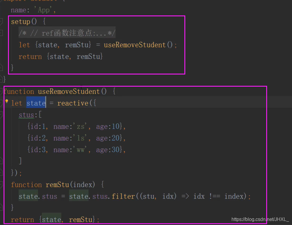Screen dimensions: 292x225
Task: Collapse the function useRemoveStudent() fold marker
Action: [x=1, y=91]
